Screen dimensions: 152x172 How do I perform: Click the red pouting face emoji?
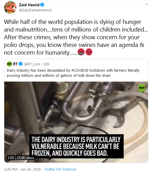pyautogui.click(x=89, y=52)
